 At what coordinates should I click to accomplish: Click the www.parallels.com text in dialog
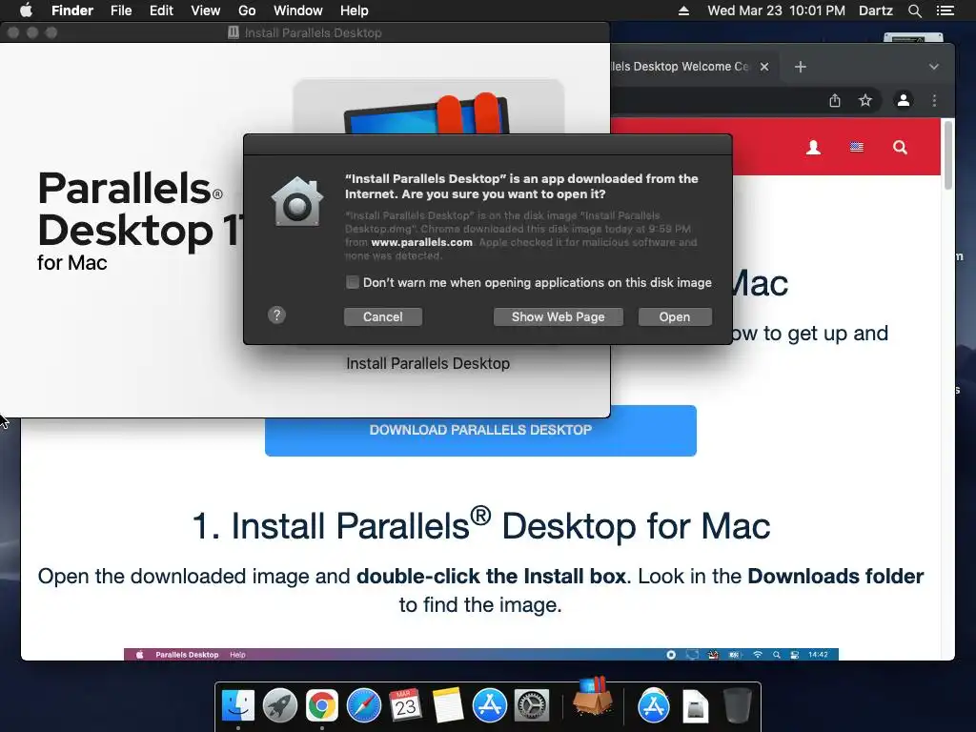point(421,242)
